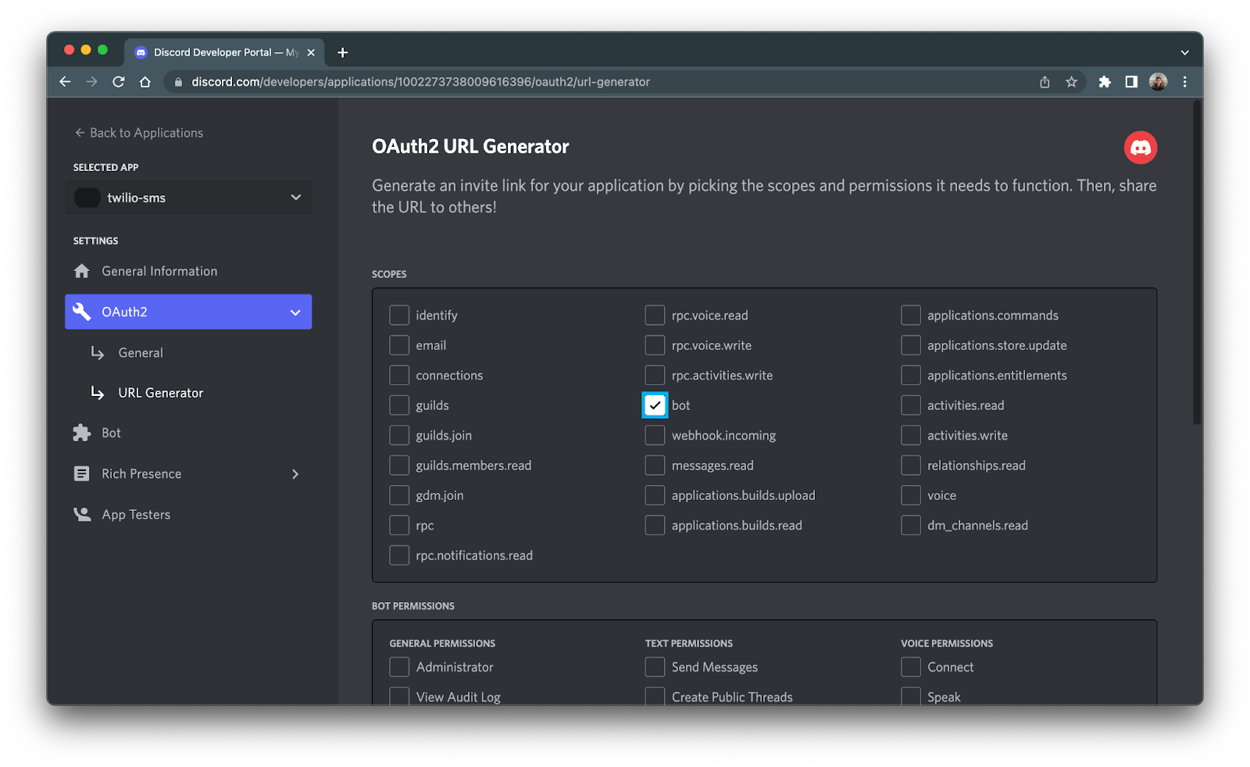
Task: Enable the Connect voice permission
Action: click(911, 667)
